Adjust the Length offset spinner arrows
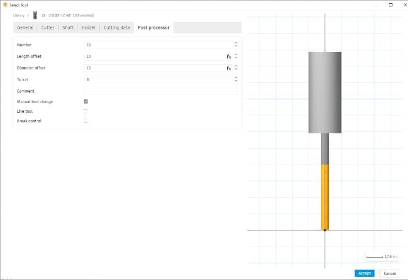This screenshot has width=408, height=280. [x=236, y=56]
